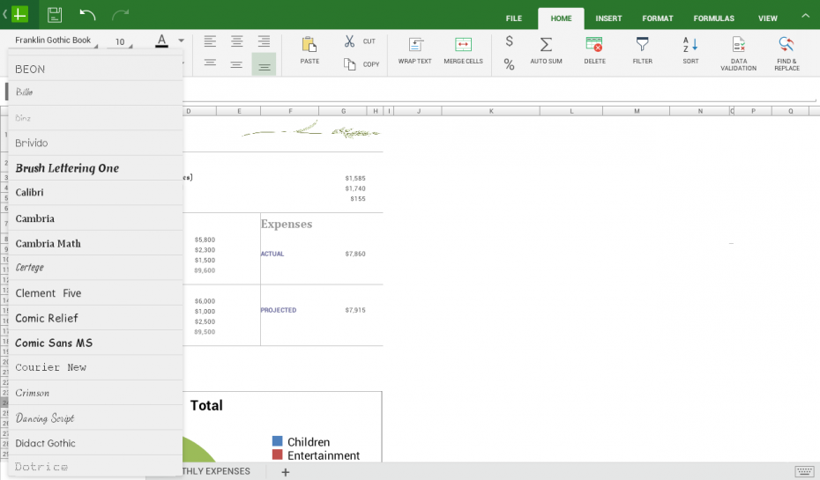Switch to the FORMULAS tab
Viewport: 820px width, 480px height.
point(714,18)
